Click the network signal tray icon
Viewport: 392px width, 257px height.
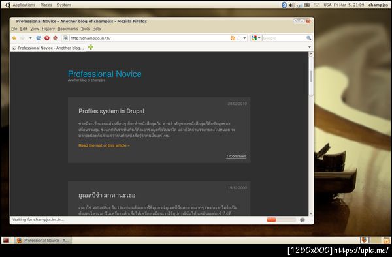(299, 5)
